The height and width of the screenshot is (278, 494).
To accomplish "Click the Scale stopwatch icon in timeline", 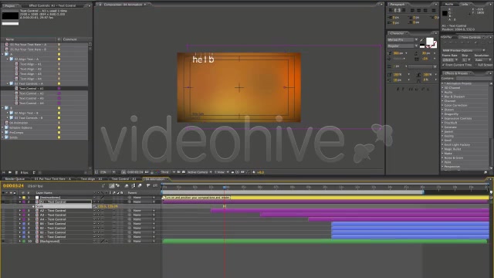I will tap(33, 206).
